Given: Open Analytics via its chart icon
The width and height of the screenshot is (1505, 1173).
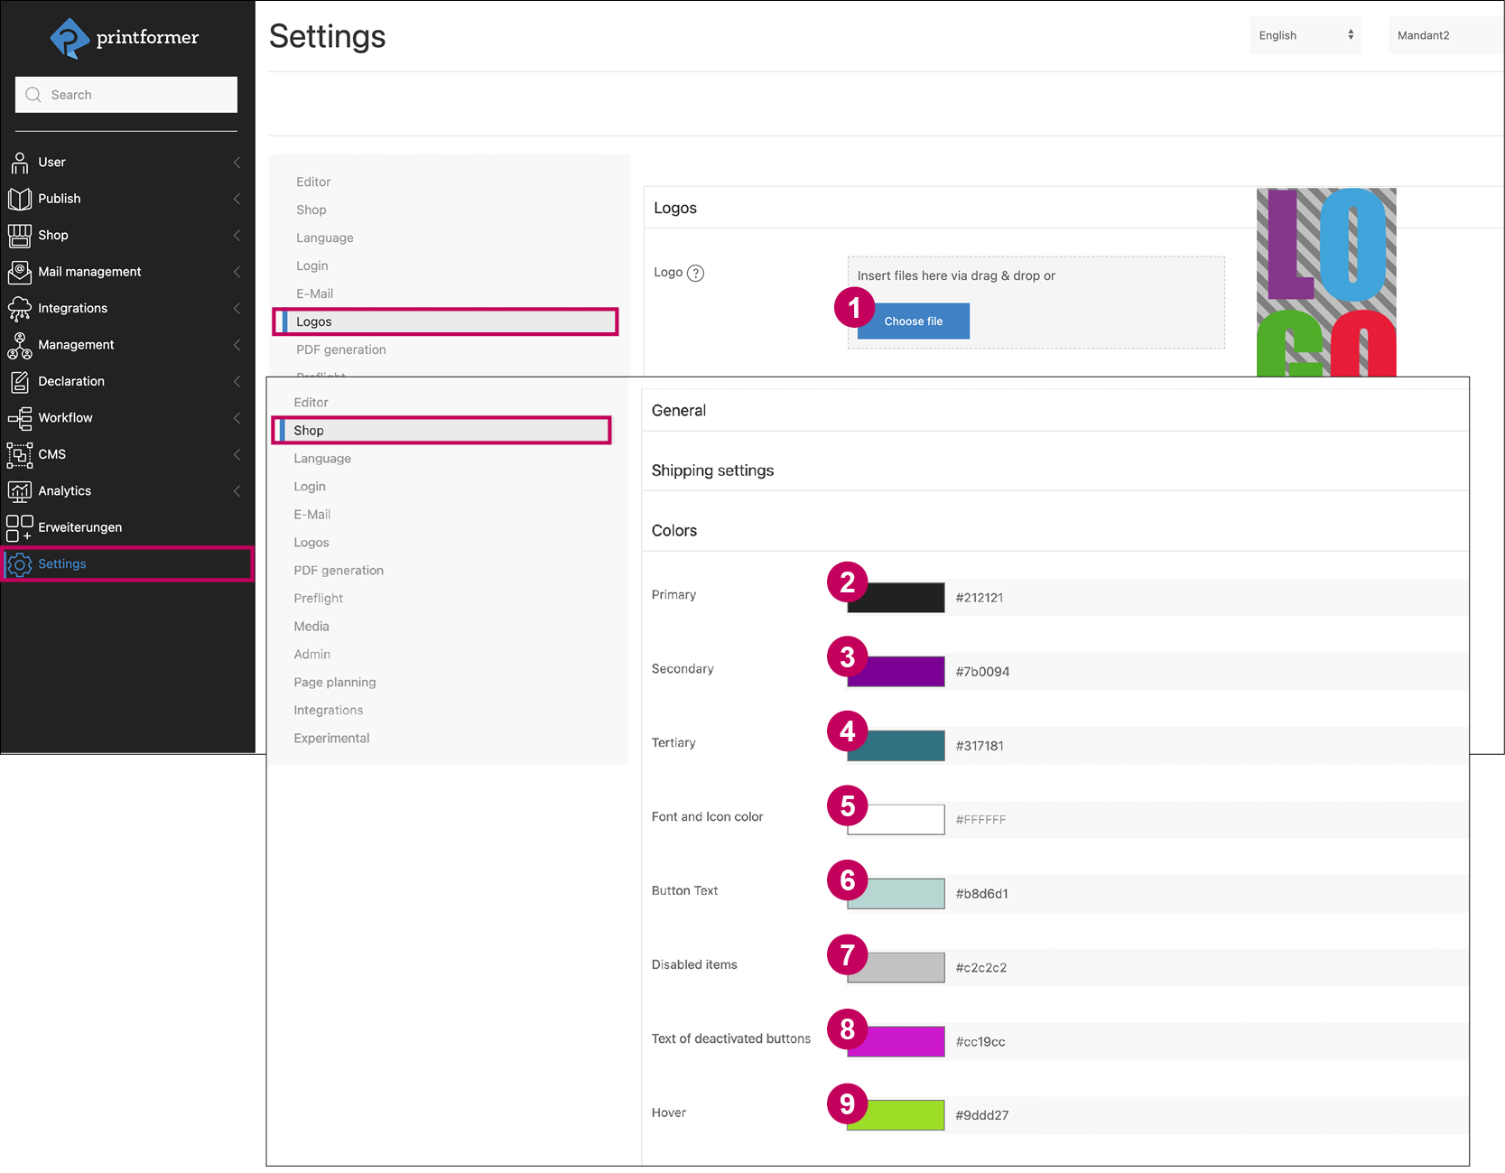Looking at the screenshot, I should (x=20, y=490).
